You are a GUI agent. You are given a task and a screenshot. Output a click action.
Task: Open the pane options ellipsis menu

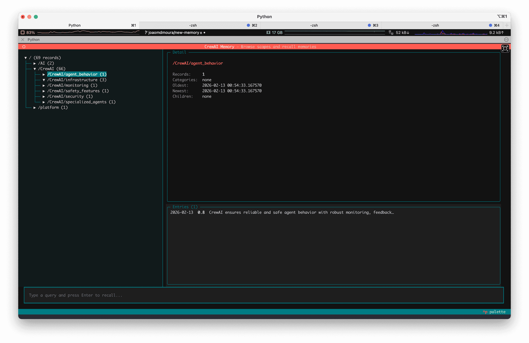[x=506, y=40]
